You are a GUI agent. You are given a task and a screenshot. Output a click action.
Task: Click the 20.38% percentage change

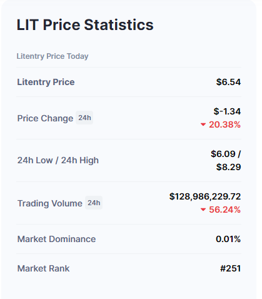tap(224, 124)
